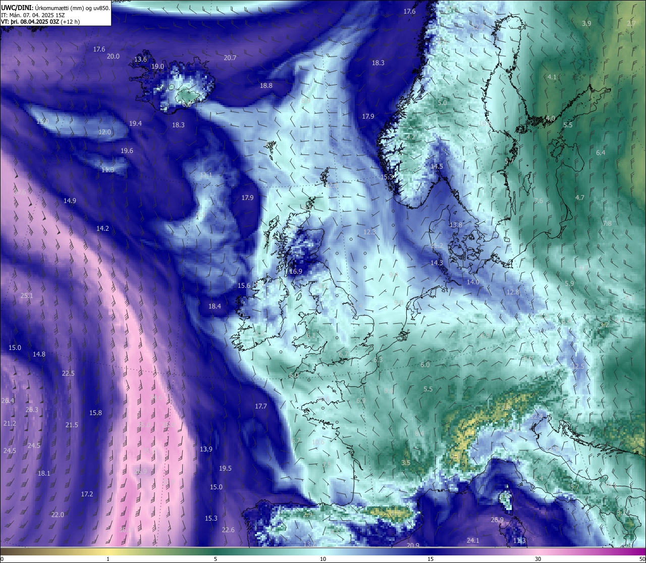Click the map value 3.9 at top right

(586, 24)
